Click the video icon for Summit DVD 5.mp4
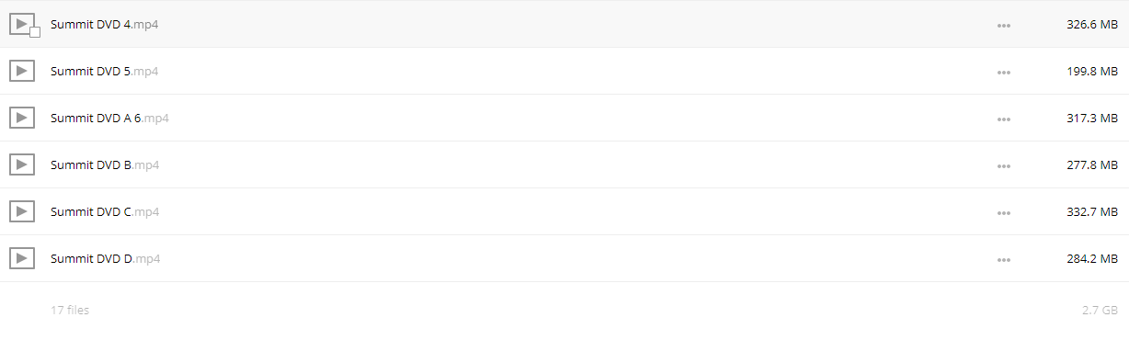This screenshot has width=1129, height=340. click(x=21, y=71)
